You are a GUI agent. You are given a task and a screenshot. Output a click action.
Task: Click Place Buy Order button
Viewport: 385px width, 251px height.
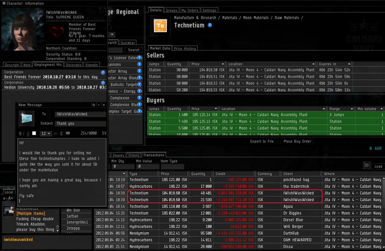point(297,141)
